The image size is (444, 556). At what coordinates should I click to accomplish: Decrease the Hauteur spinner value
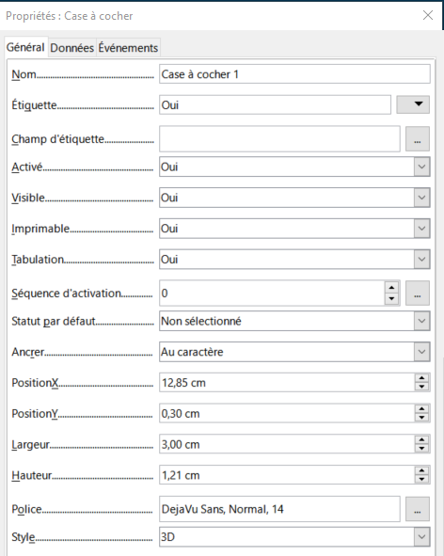(421, 480)
